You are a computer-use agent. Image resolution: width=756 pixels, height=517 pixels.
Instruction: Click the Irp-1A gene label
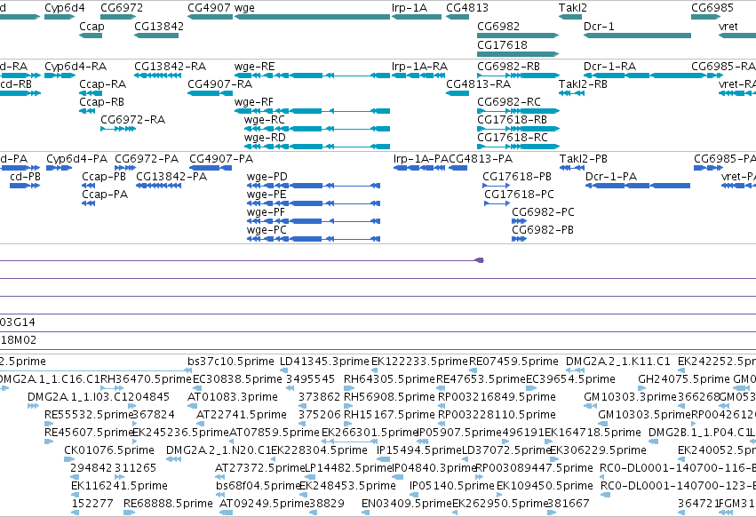coord(410,8)
